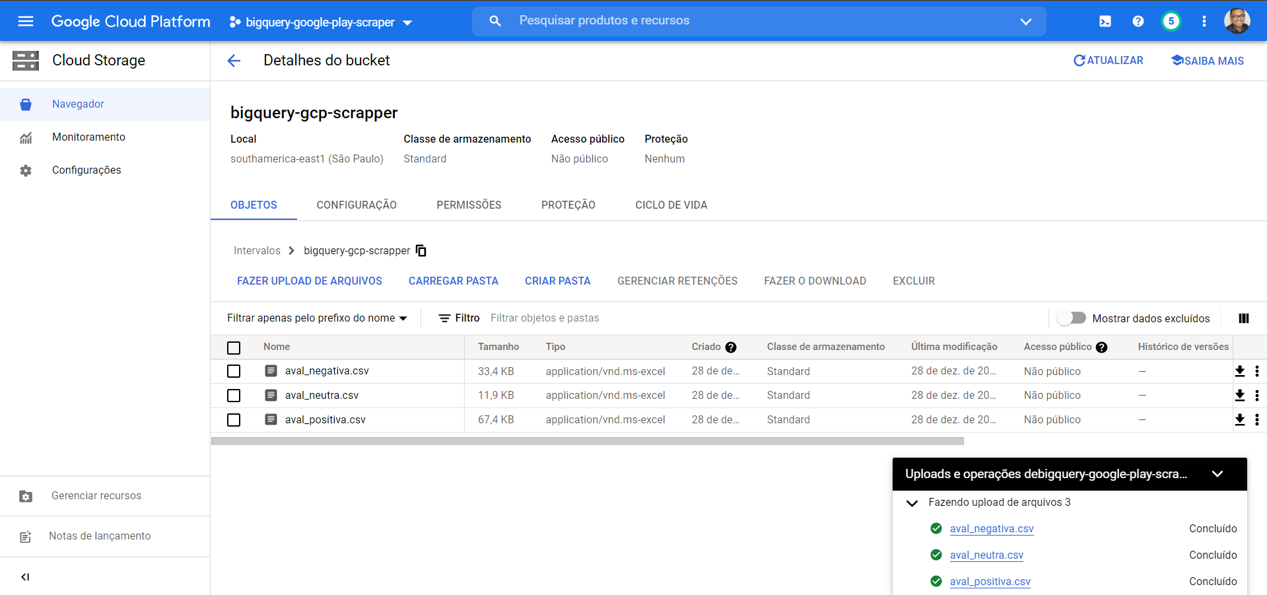Open more actions for aval_positiva.csv
Image resolution: width=1267 pixels, height=595 pixels.
(1257, 419)
